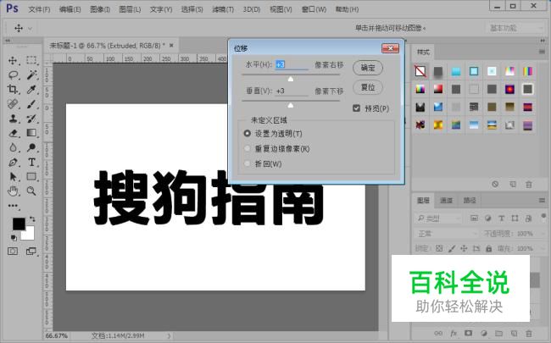The height and width of the screenshot is (343, 551).
Task: Select the History Brush tool
Action: (x=31, y=119)
